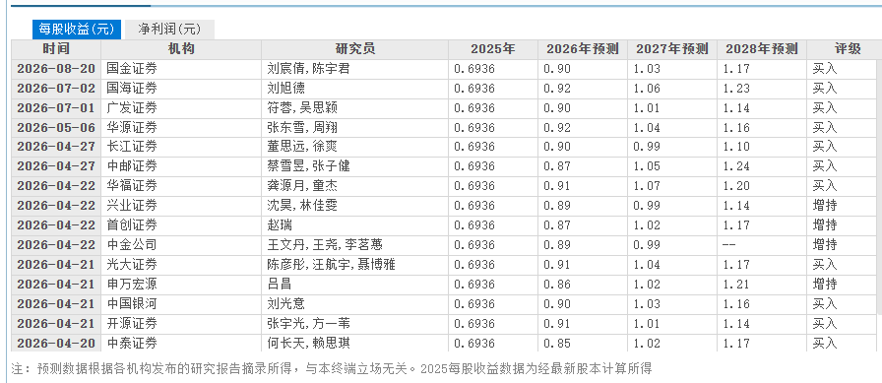Click 中邮证券's 2028 forecast value 1.24

[x=736, y=167]
